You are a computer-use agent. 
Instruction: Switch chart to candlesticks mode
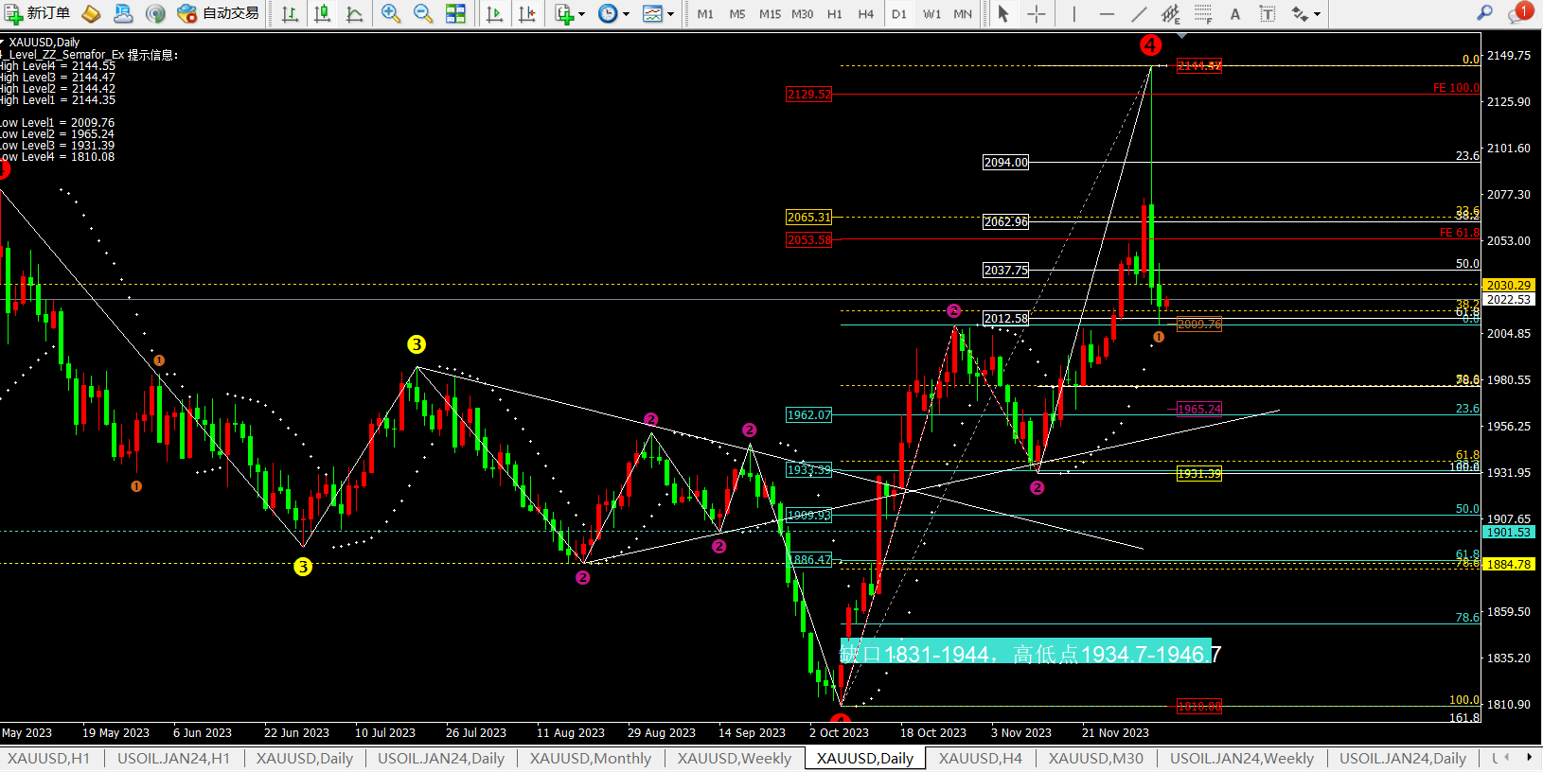322,13
